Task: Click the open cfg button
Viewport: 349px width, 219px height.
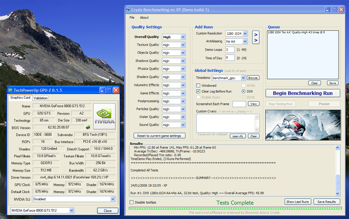Action: (237, 136)
